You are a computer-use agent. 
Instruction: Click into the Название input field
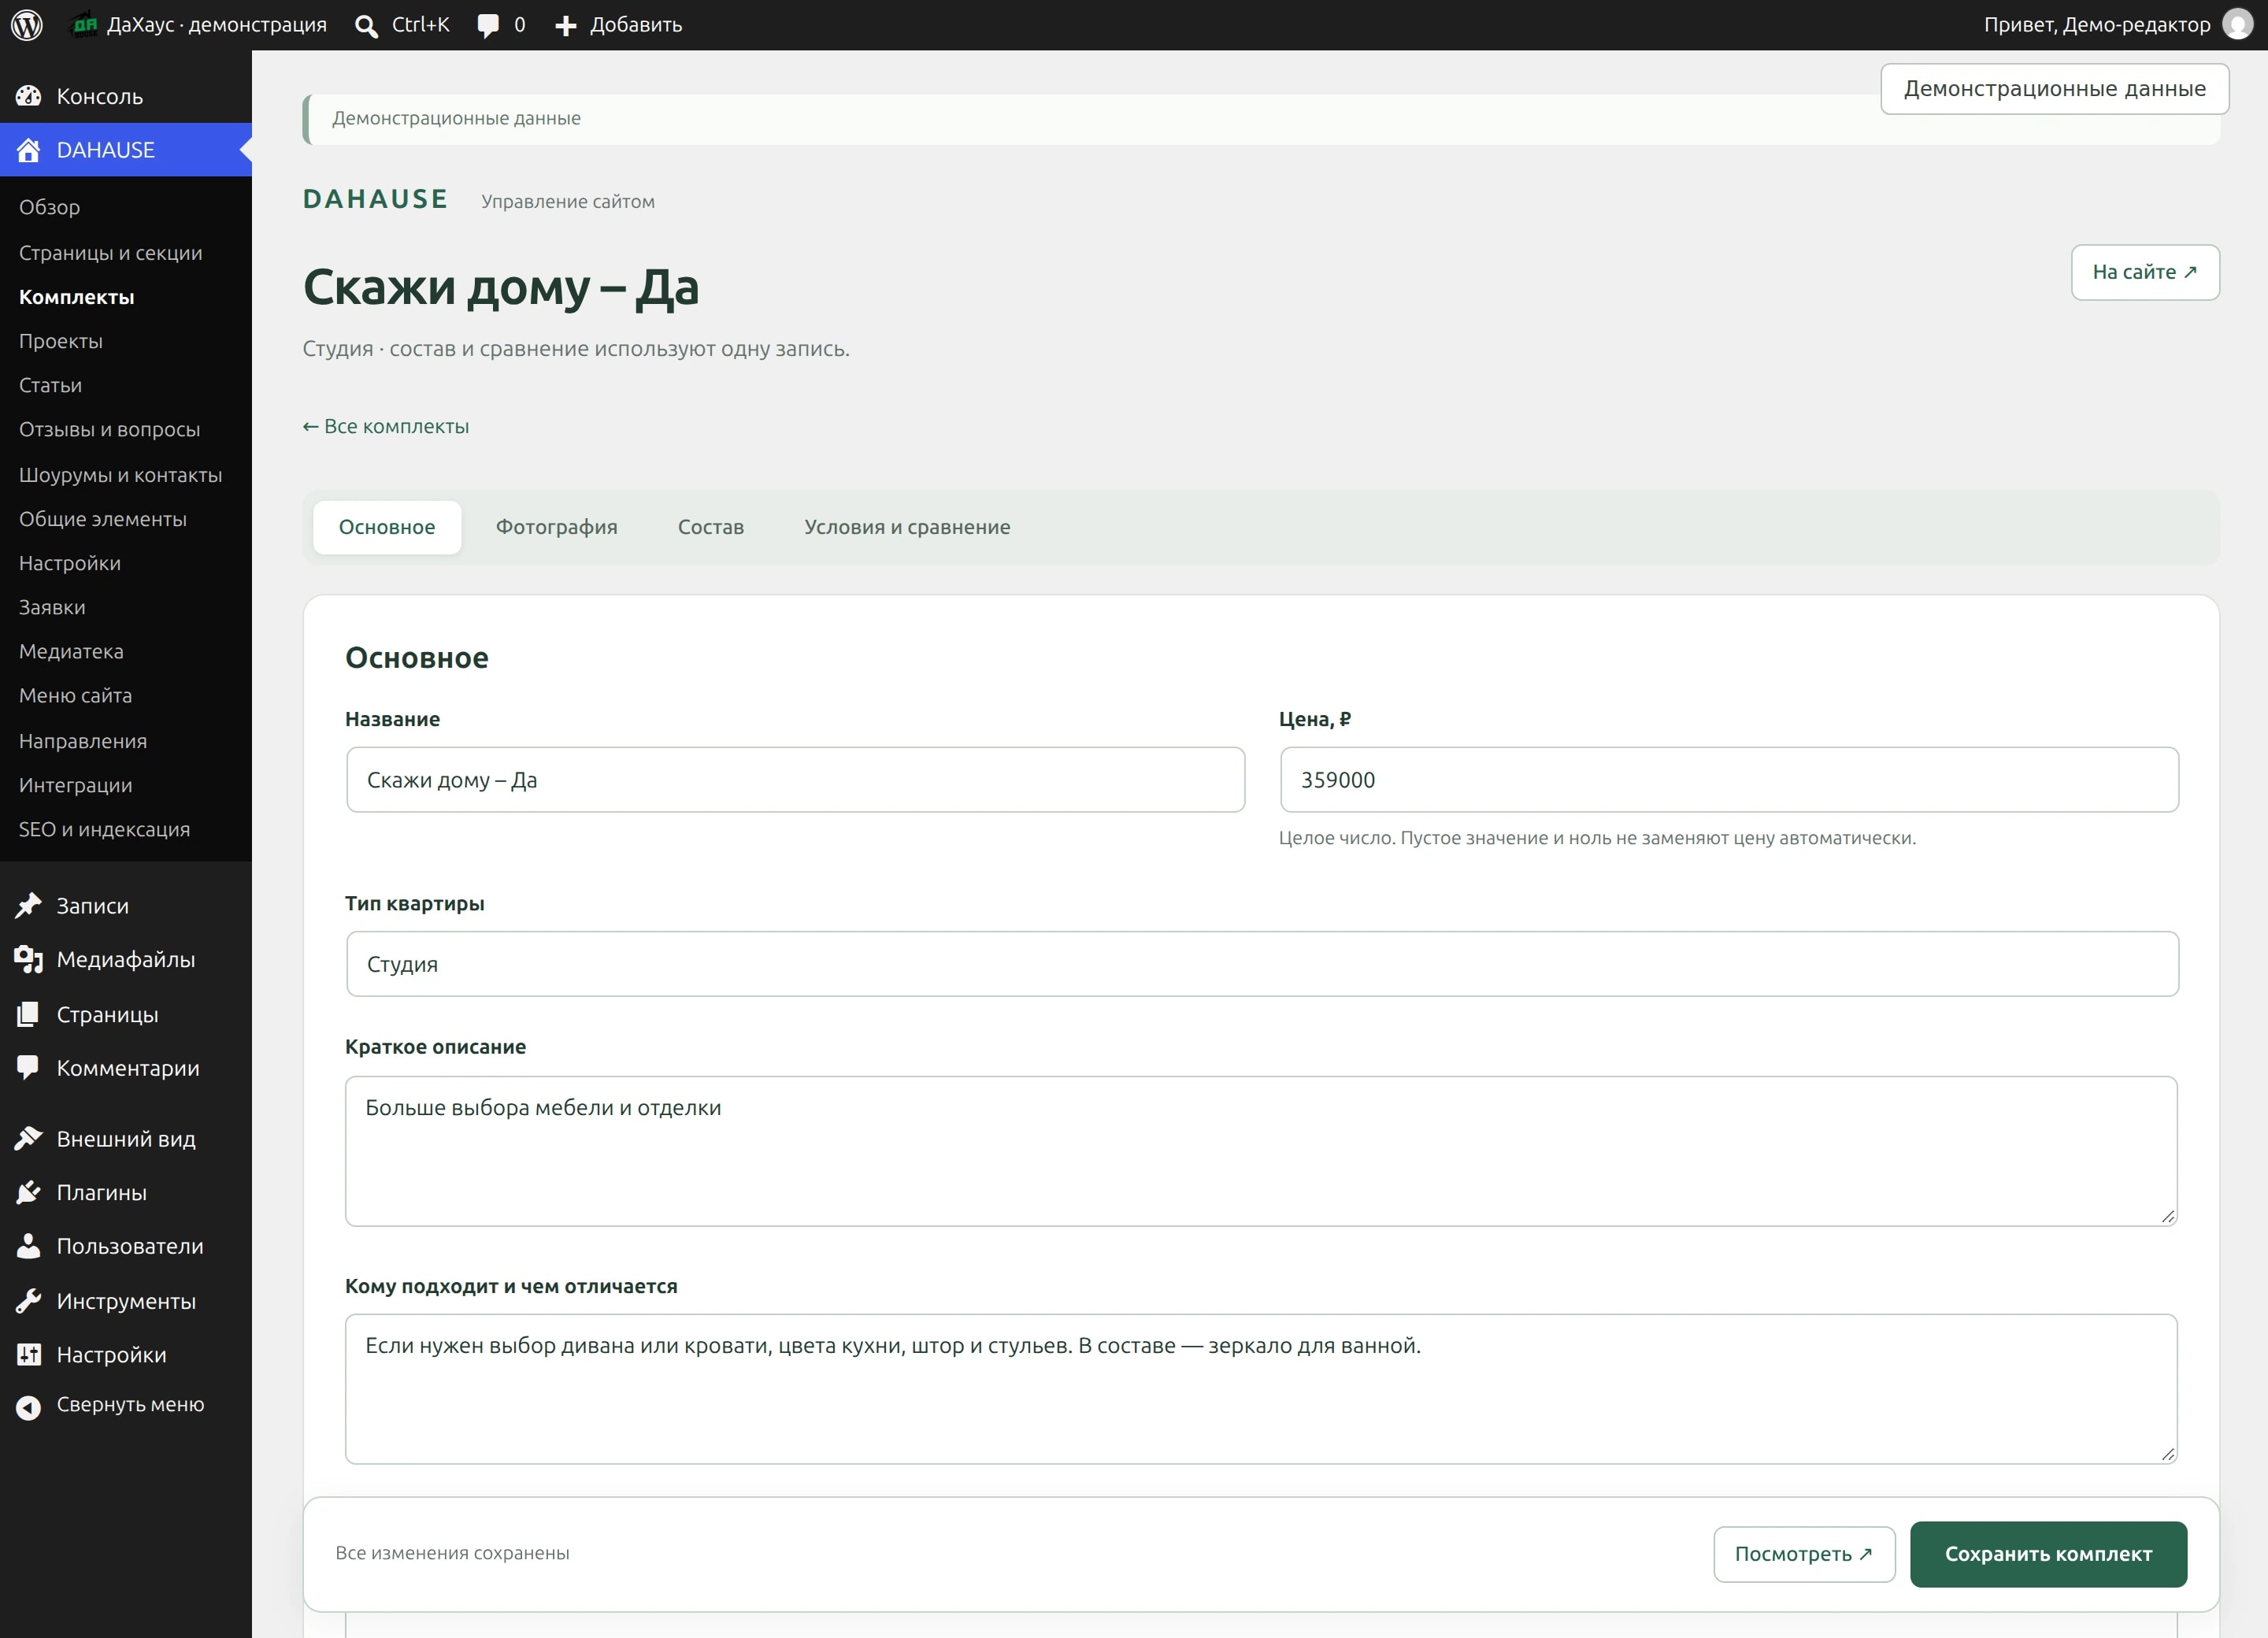[x=795, y=780]
